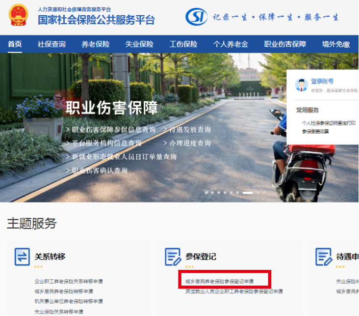The height and width of the screenshot is (316, 359).
Task: Click 办理进度查询 link in banner
Action: (x=190, y=143)
